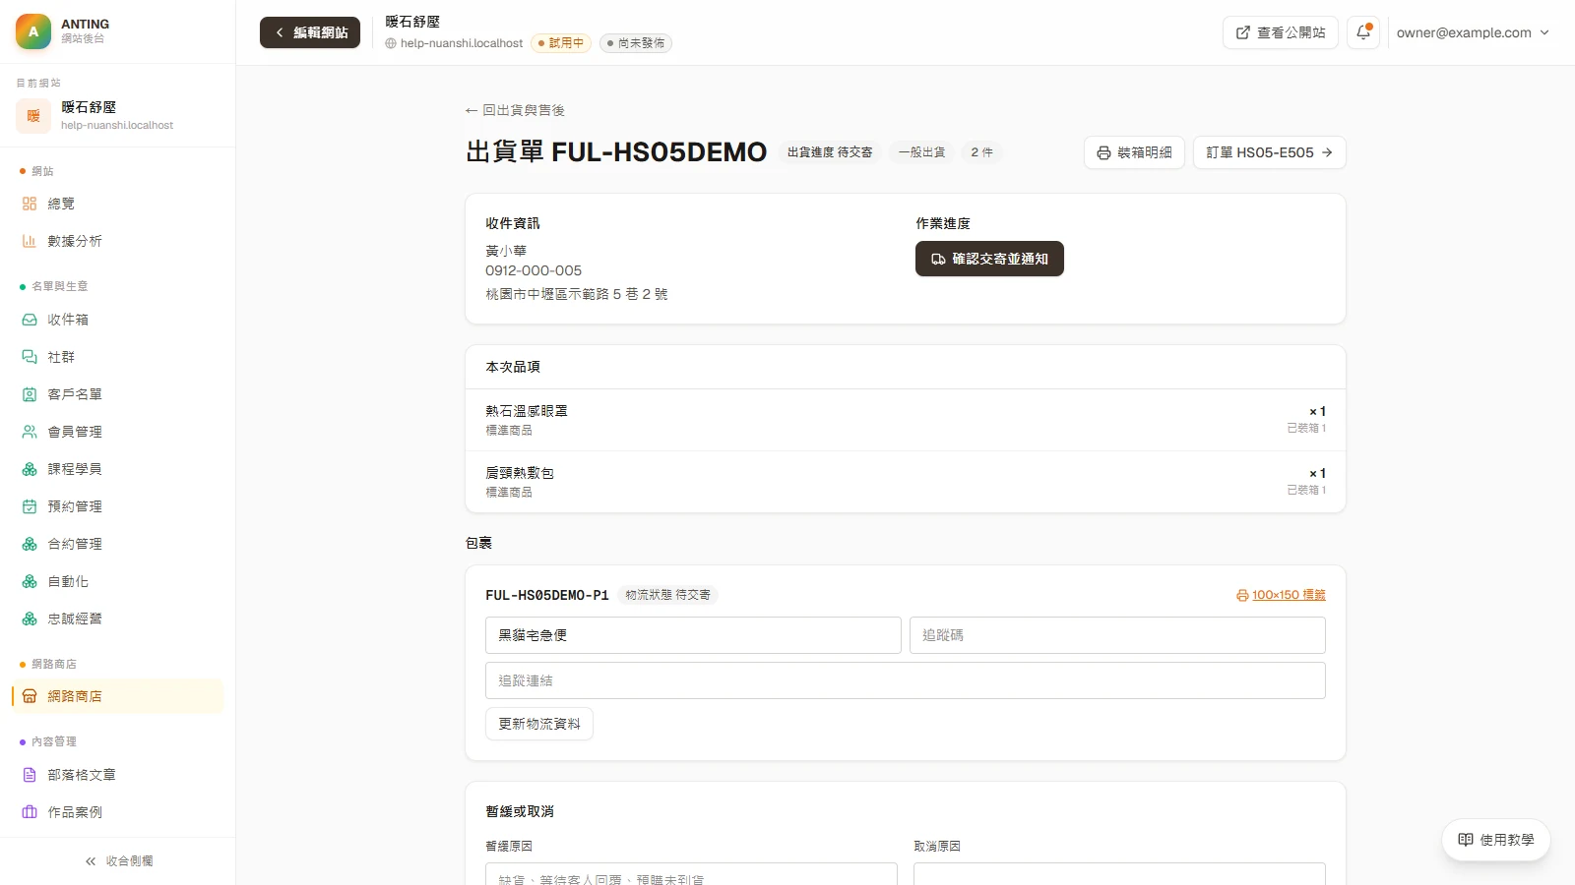
Task: Open 客戶名單 customer list
Action: click(x=118, y=394)
